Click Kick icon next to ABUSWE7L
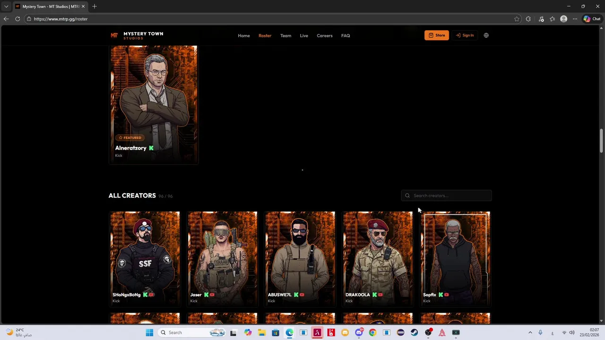605x340 pixels. point(296,295)
